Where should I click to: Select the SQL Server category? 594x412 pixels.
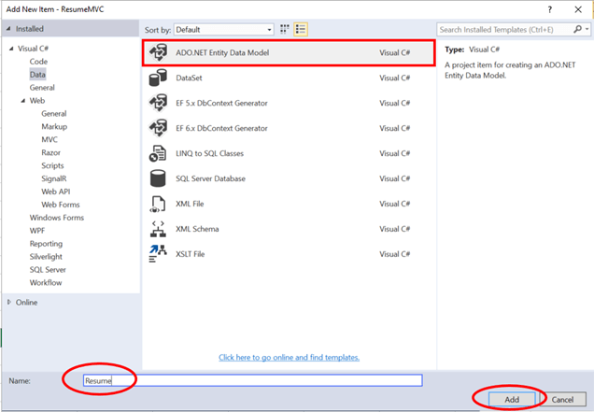coord(48,269)
